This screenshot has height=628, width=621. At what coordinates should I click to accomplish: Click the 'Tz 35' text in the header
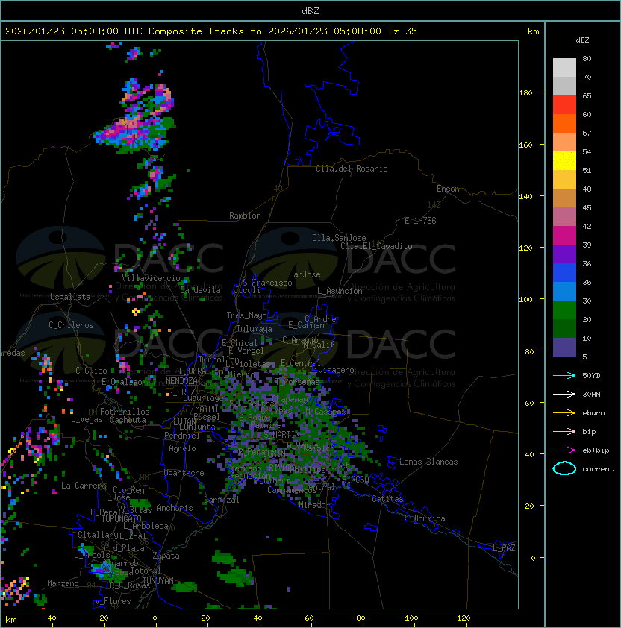click(x=402, y=31)
